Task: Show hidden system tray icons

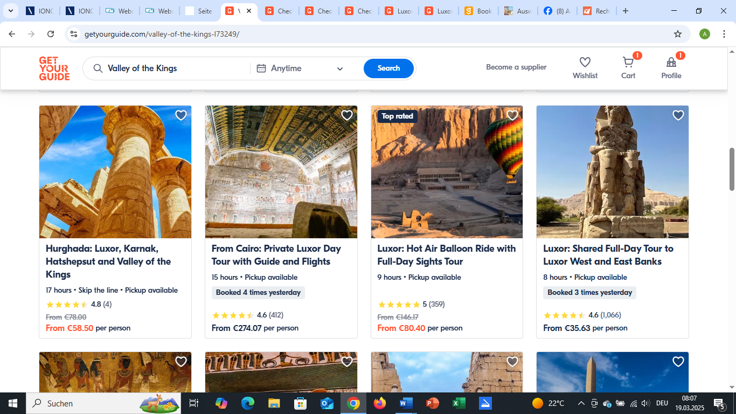Action: click(x=581, y=403)
